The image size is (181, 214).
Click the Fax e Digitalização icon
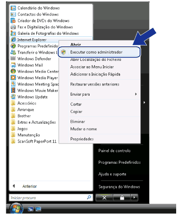point(13,27)
